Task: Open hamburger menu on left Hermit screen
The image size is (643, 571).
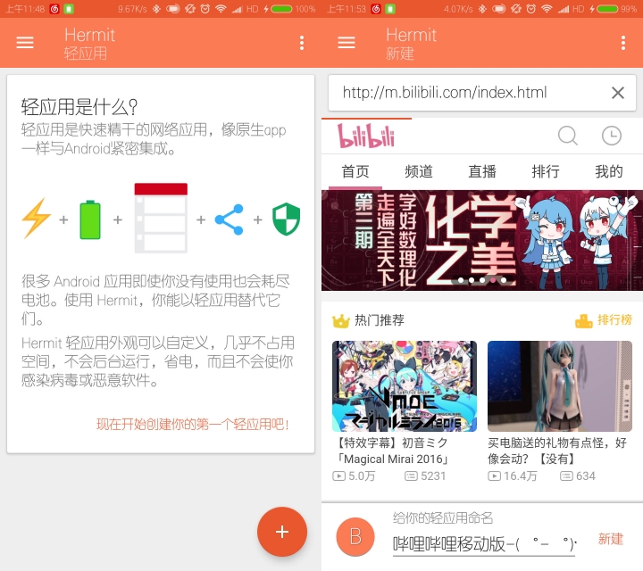Action: (25, 43)
